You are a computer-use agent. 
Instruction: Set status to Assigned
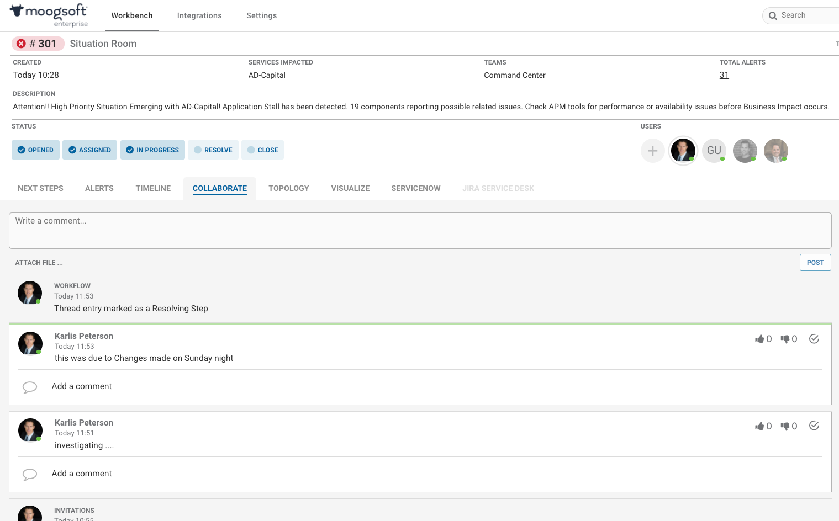89,150
